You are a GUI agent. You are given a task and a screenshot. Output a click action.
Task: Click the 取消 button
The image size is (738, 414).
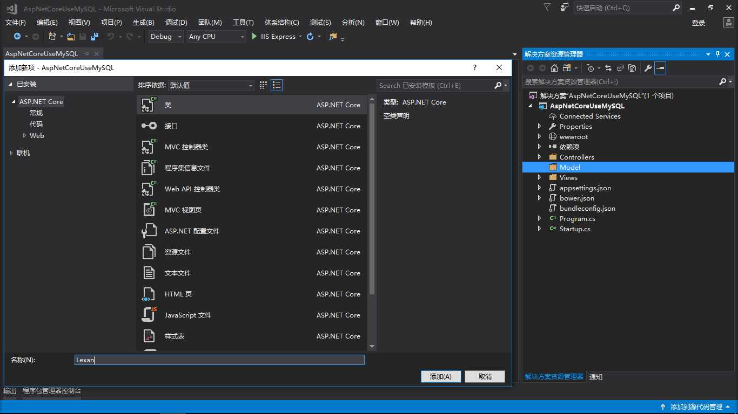pyautogui.click(x=485, y=376)
